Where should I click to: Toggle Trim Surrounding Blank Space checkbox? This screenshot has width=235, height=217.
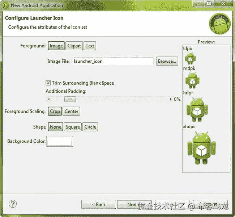pyautogui.click(x=48, y=83)
